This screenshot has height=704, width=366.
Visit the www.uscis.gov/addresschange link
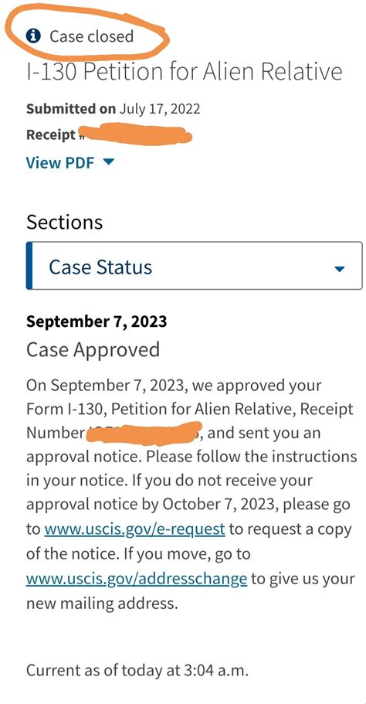137,578
